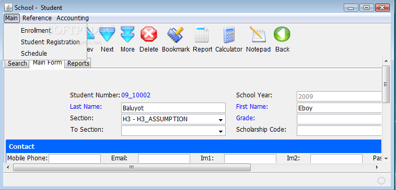The width and height of the screenshot is (396, 190).
Task: Click the red Delete icon
Action: [x=149, y=34]
